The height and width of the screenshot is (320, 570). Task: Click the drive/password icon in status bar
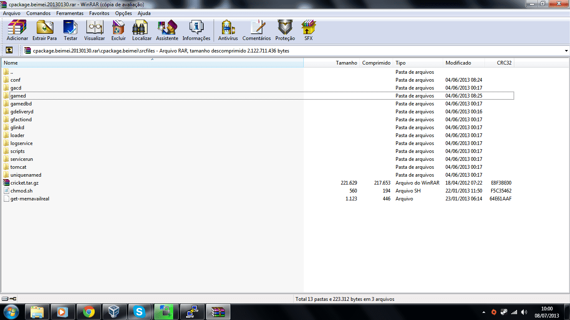coord(9,299)
